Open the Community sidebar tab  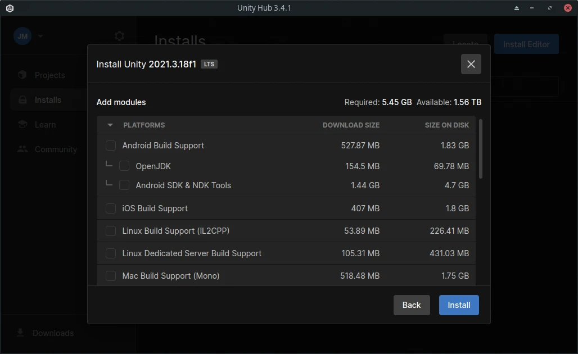coord(55,149)
